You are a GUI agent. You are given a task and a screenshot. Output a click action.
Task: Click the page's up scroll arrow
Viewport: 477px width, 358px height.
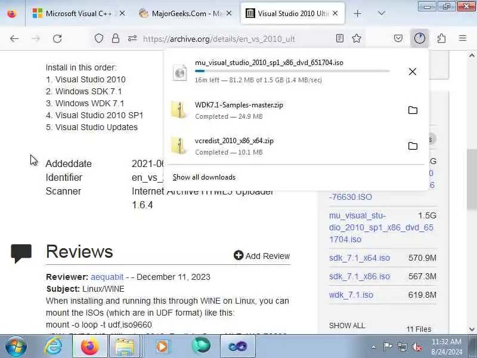[x=472, y=55]
